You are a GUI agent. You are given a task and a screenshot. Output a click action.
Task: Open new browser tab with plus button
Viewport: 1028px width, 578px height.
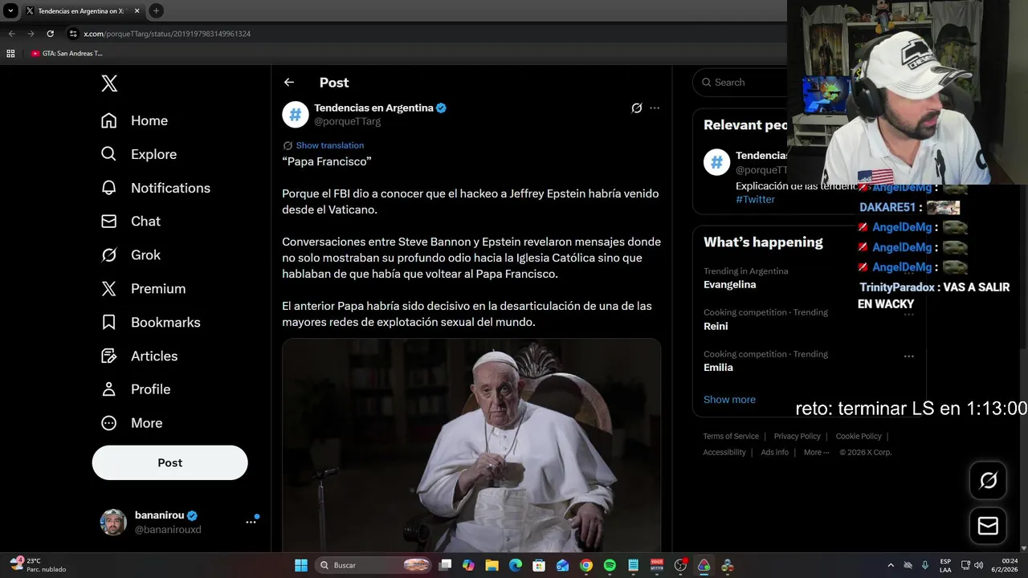[x=156, y=10]
